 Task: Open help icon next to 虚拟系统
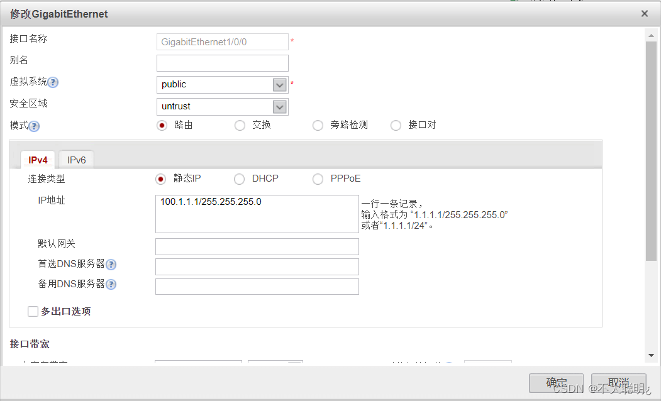(x=53, y=82)
